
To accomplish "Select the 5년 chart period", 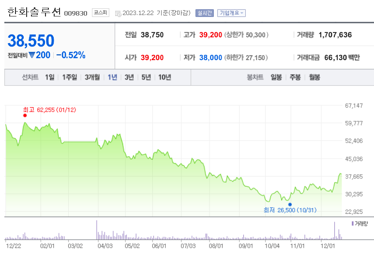I will (x=146, y=77).
